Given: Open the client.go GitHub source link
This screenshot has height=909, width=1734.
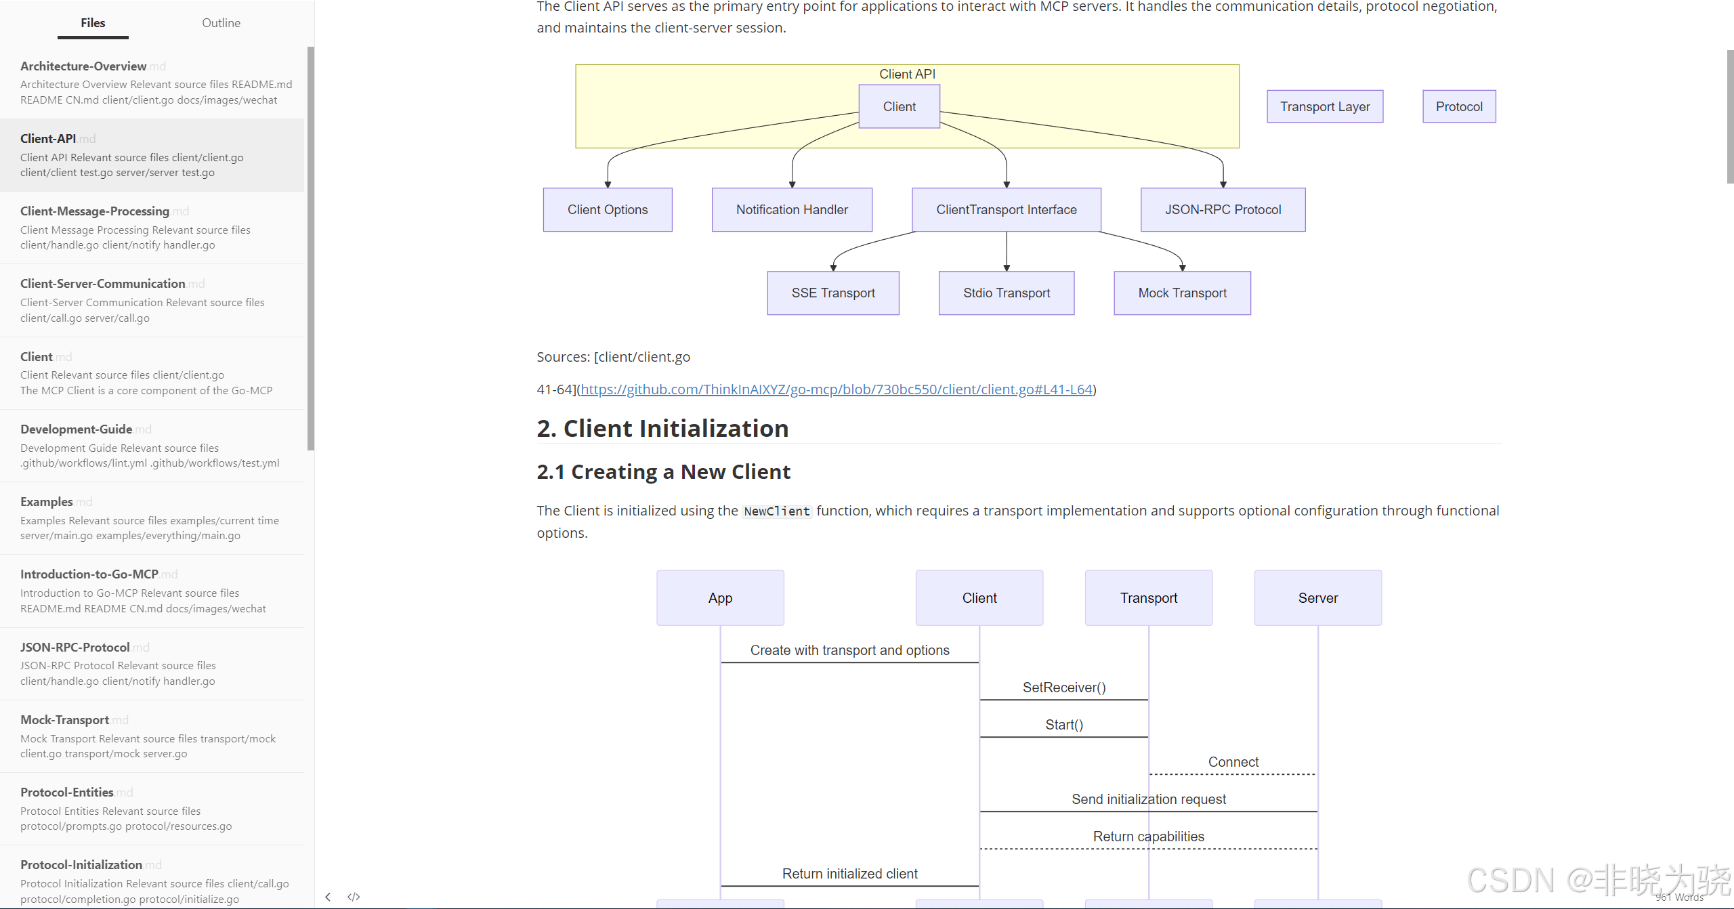Looking at the screenshot, I should click(837, 389).
